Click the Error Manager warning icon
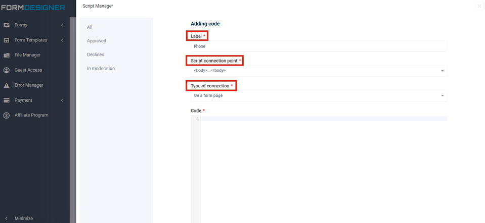The height and width of the screenshot is (223, 485). pyautogui.click(x=7, y=85)
